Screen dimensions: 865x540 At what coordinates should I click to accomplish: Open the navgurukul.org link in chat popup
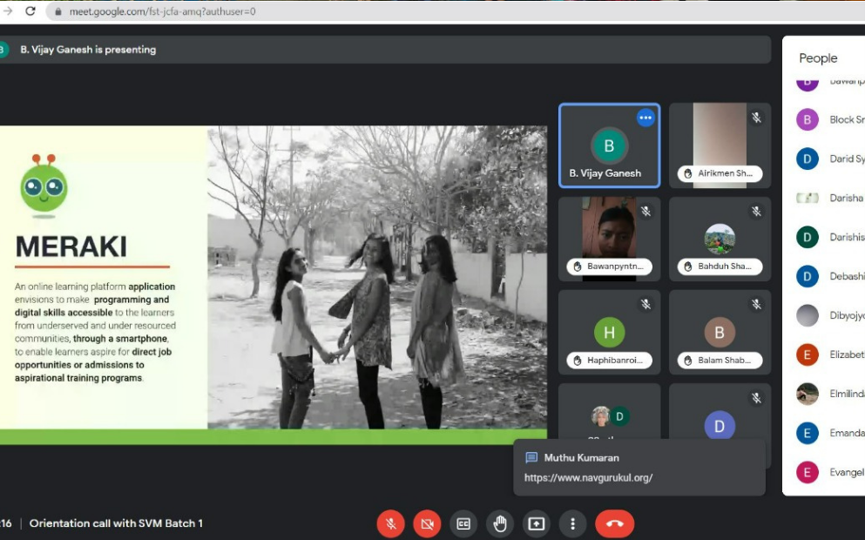(588, 477)
